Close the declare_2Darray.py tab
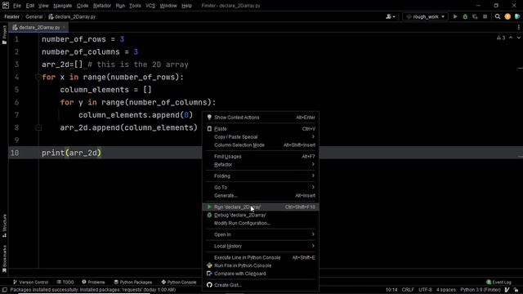 pyautogui.click(x=64, y=27)
